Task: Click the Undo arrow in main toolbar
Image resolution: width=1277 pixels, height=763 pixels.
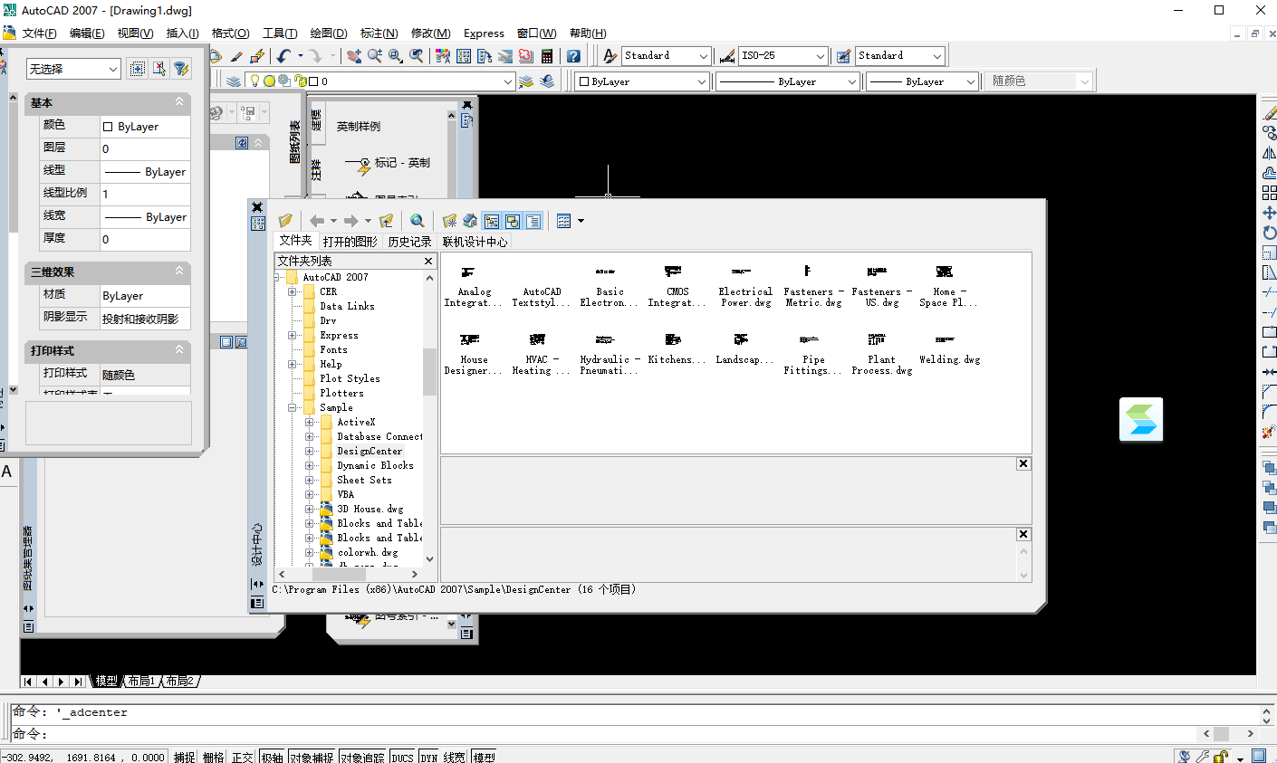Action: (284, 56)
